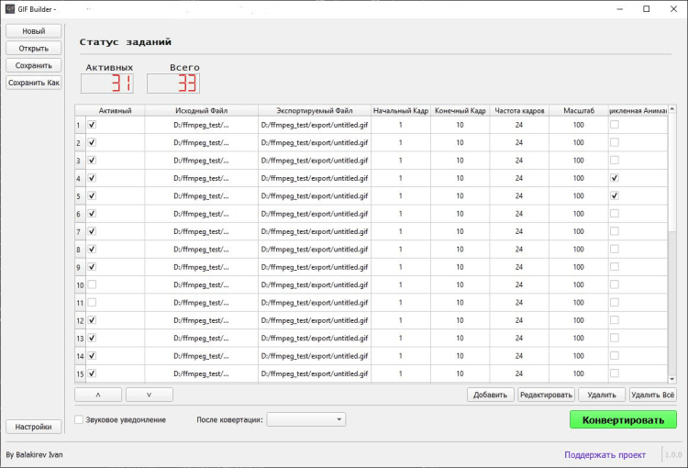Click the Добавить button
The width and height of the screenshot is (688, 468).
point(490,395)
